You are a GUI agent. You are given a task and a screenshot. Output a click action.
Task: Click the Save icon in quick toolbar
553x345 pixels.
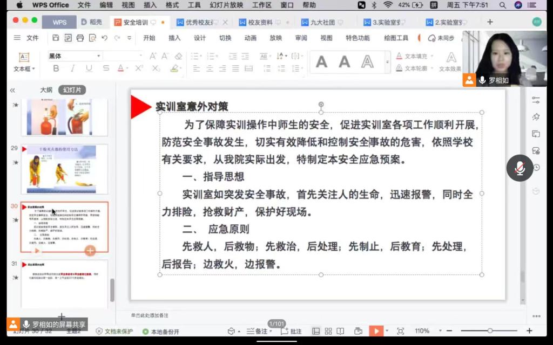[56, 38]
